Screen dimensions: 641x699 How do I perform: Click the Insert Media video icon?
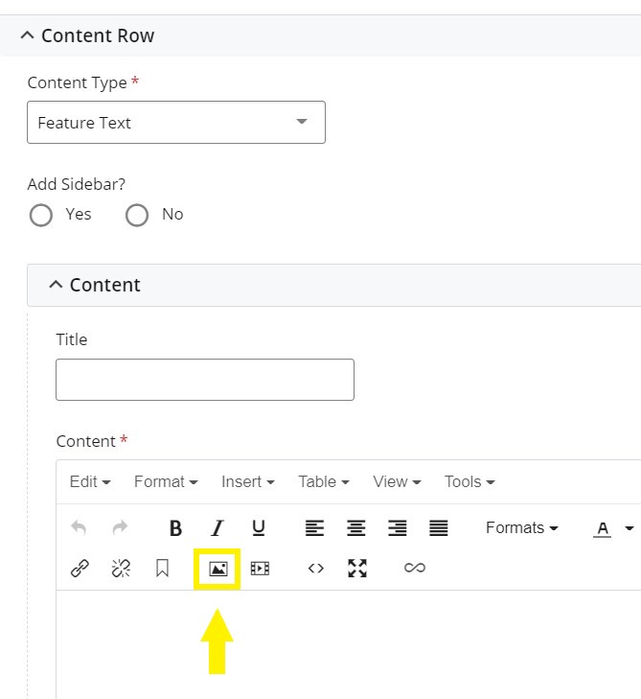click(260, 569)
